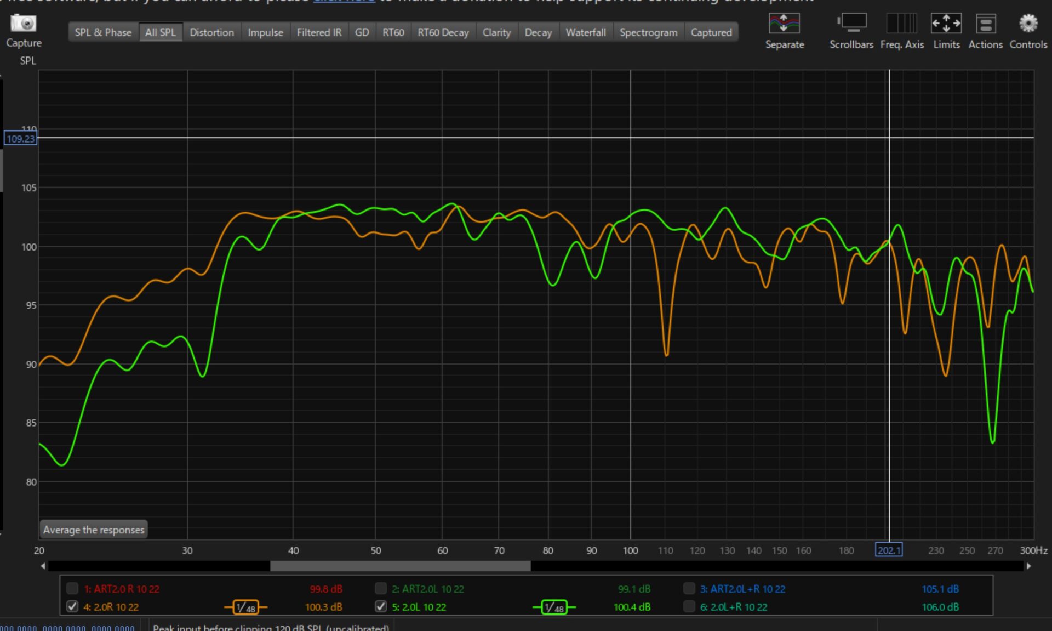The image size is (1052, 631).
Task: Click the orange 1/48 smoothing icon
Action: [245, 607]
